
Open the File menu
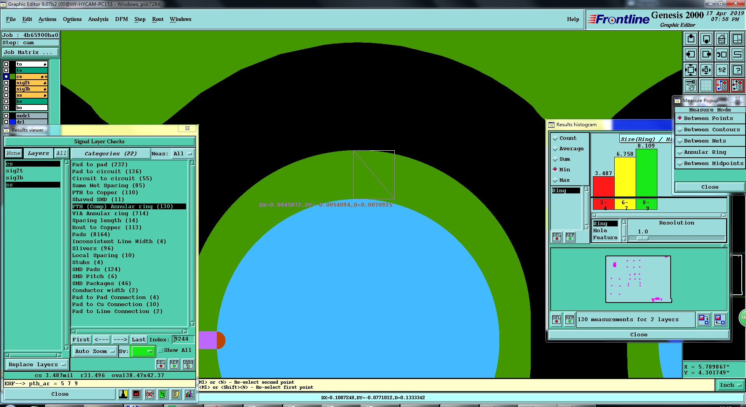(11, 19)
